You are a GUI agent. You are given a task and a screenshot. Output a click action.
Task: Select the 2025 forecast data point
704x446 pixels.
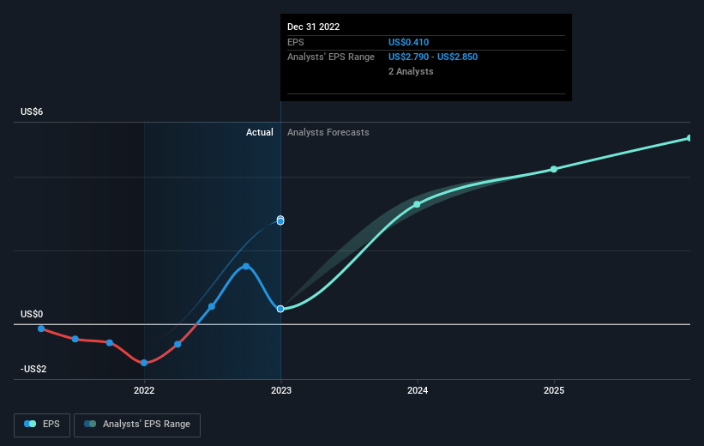[x=554, y=169]
